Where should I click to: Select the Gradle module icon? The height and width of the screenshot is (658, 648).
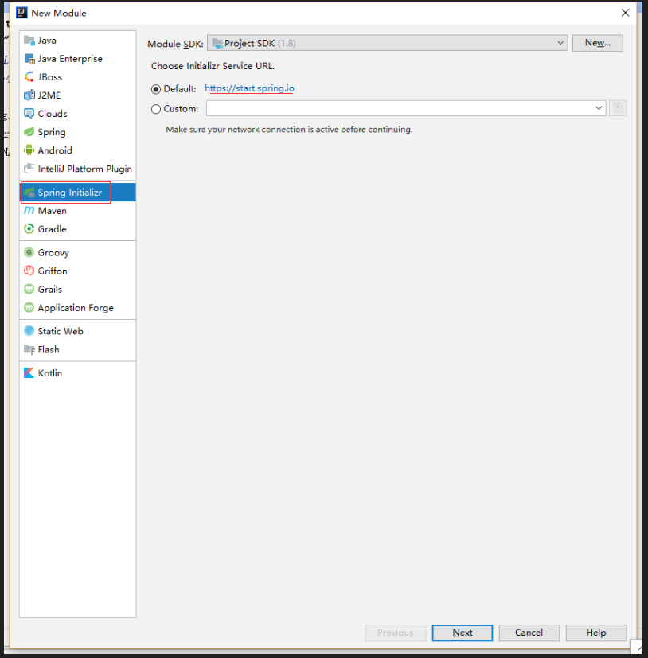point(29,229)
